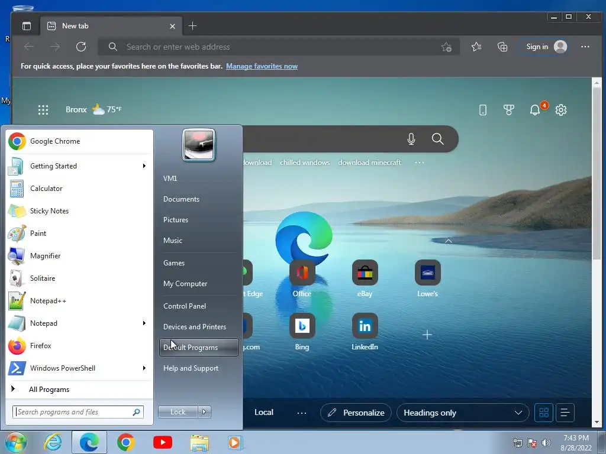Screen dimensions: 606x454
Task: Add a new quick link site
Action: coord(427,335)
